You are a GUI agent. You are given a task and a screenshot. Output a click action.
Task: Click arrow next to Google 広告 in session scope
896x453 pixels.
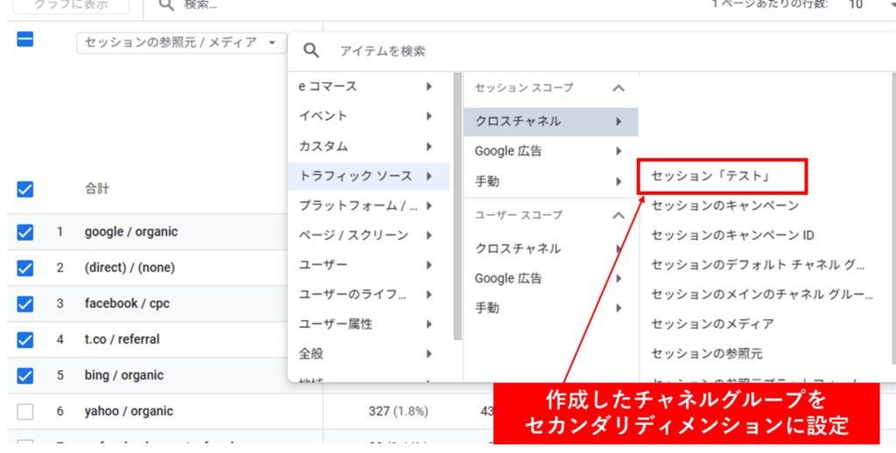pyautogui.click(x=619, y=151)
